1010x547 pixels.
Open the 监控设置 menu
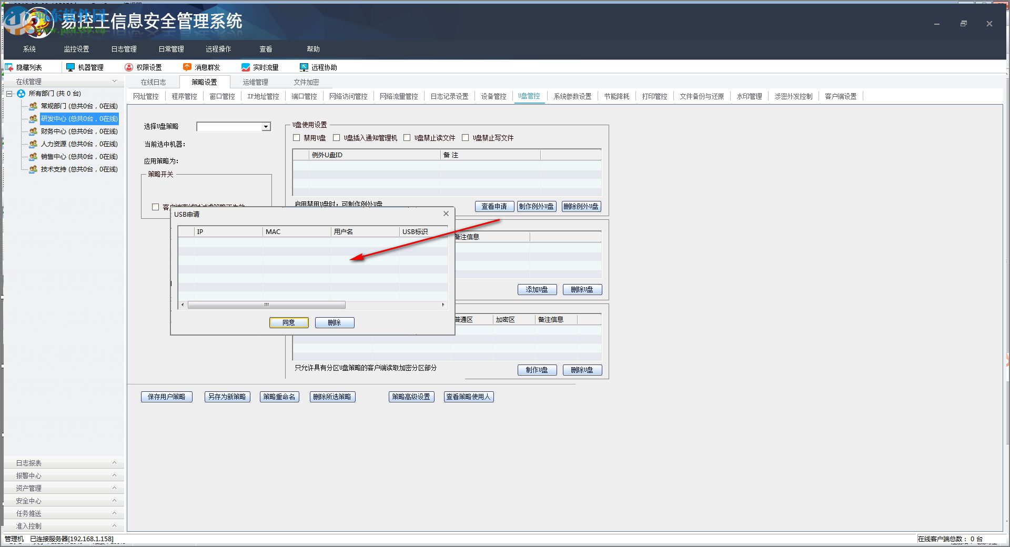point(77,49)
